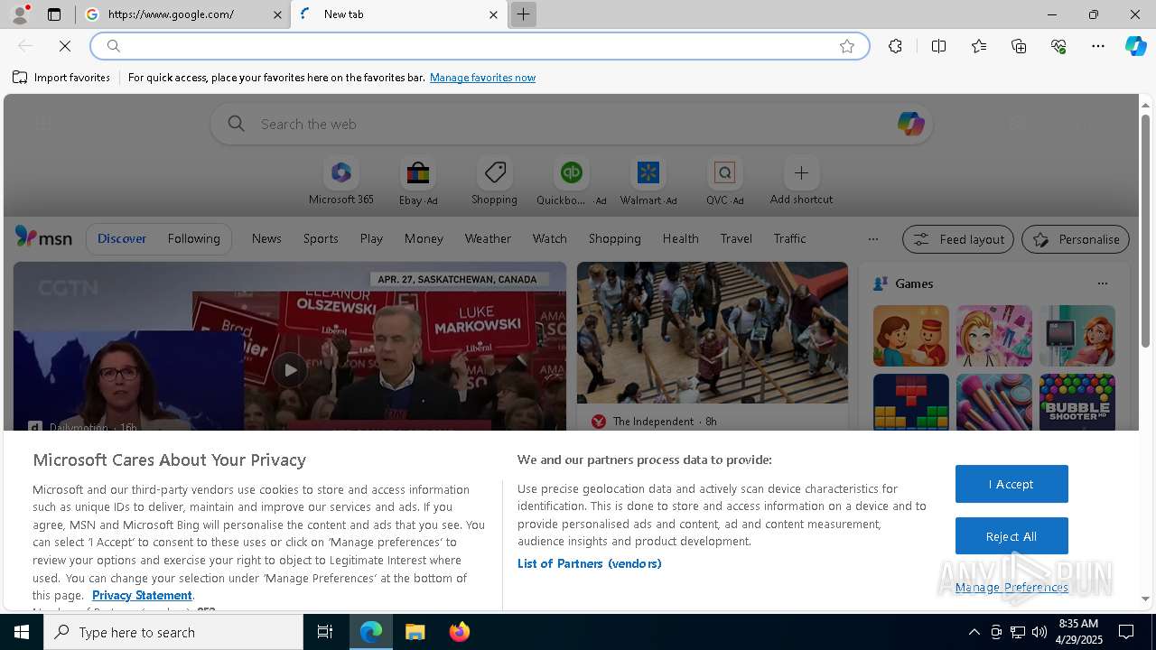Screen dimensions: 1156x650
Task: Open the Travel category
Action: click(x=736, y=238)
